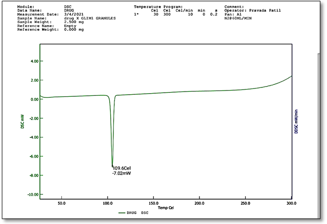Click the -10.00 tick on DSC axis

coord(31,194)
